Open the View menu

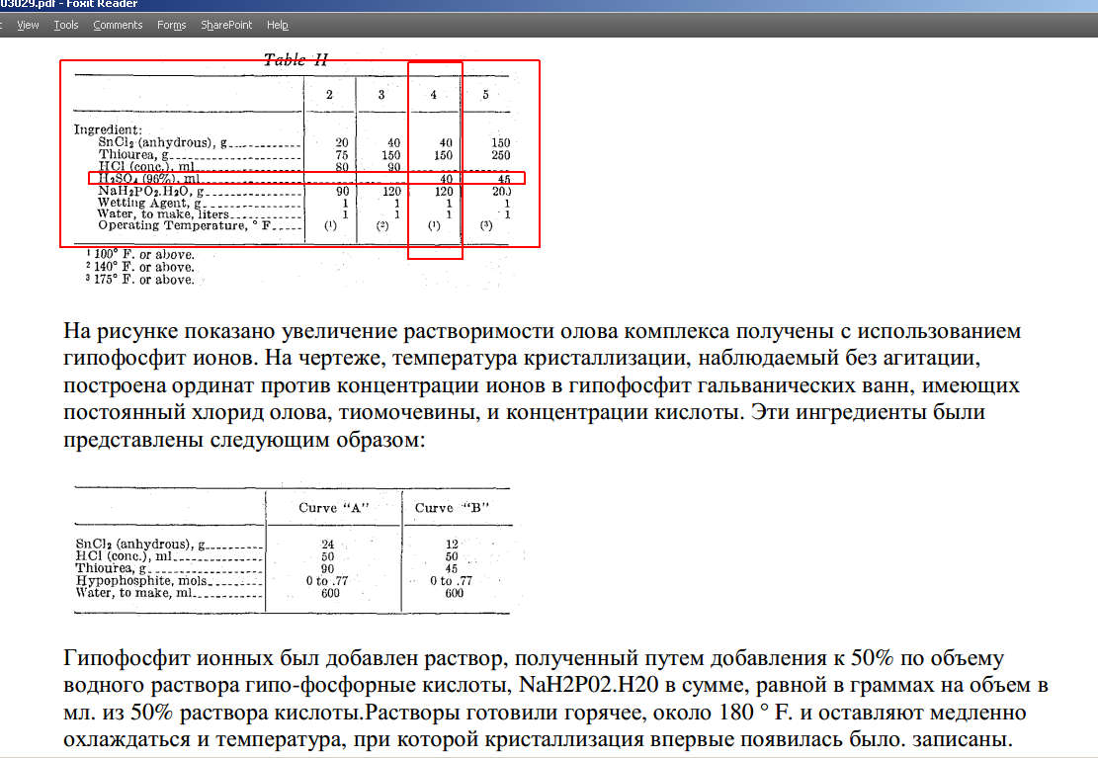pyautogui.click(x=28, y=26)
